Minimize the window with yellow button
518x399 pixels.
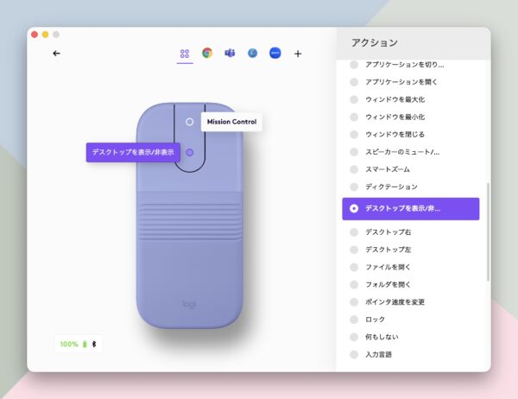(x=45, y=35)
